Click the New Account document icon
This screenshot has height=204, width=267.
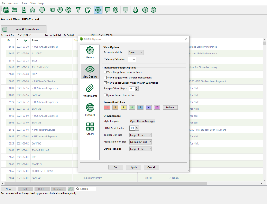(24, 10)
